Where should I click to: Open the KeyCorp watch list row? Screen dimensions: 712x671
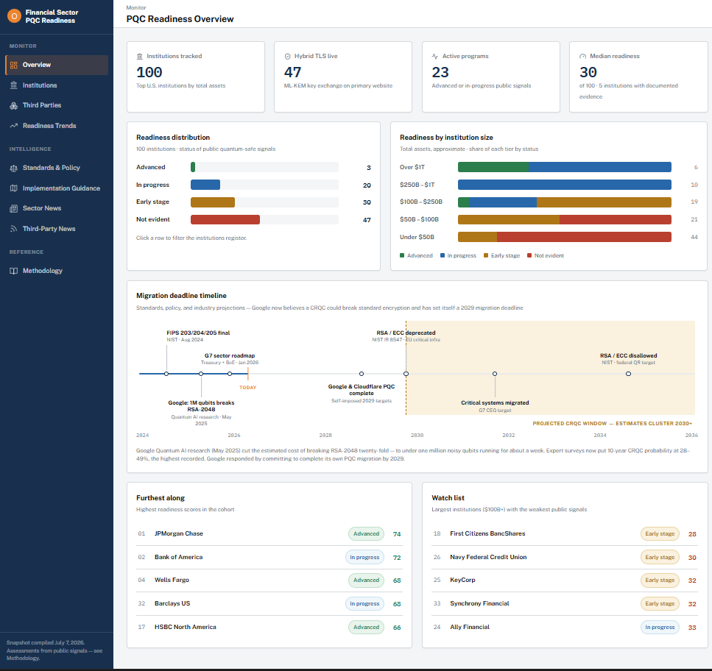coord(565,581)
